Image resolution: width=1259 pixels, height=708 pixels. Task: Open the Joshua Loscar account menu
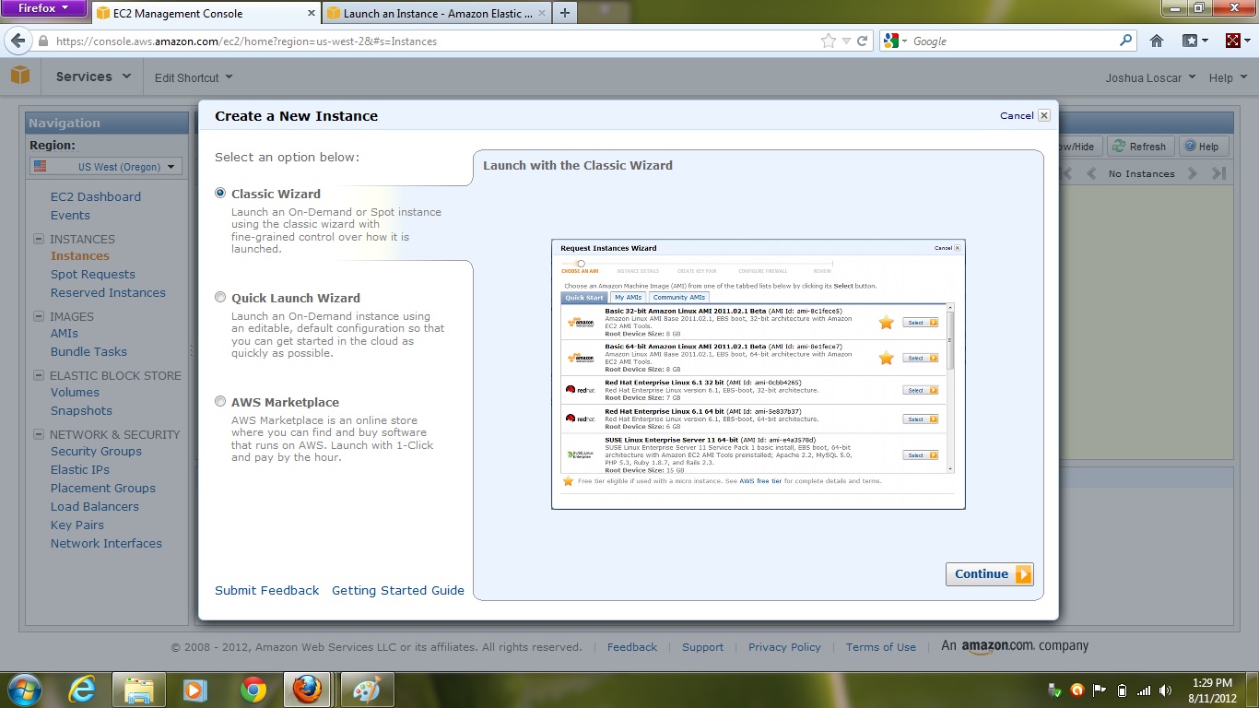tap(1150, 77)
